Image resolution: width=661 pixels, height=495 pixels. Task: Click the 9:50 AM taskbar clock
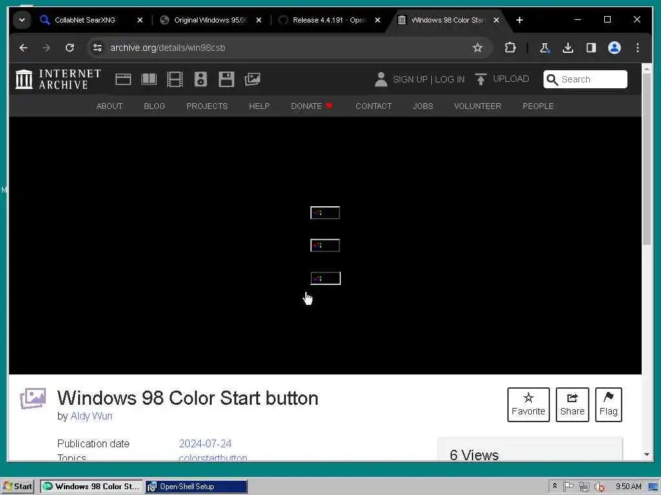pos(628,487)
